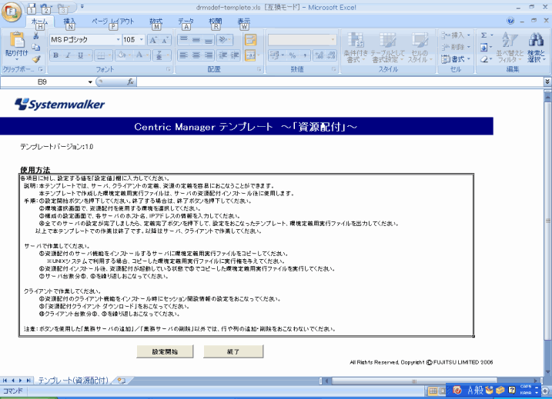Click the Comma Style icon

click(305, 55)
